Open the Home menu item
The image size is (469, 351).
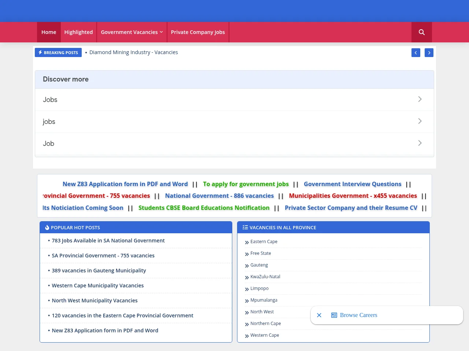[49, 32]
